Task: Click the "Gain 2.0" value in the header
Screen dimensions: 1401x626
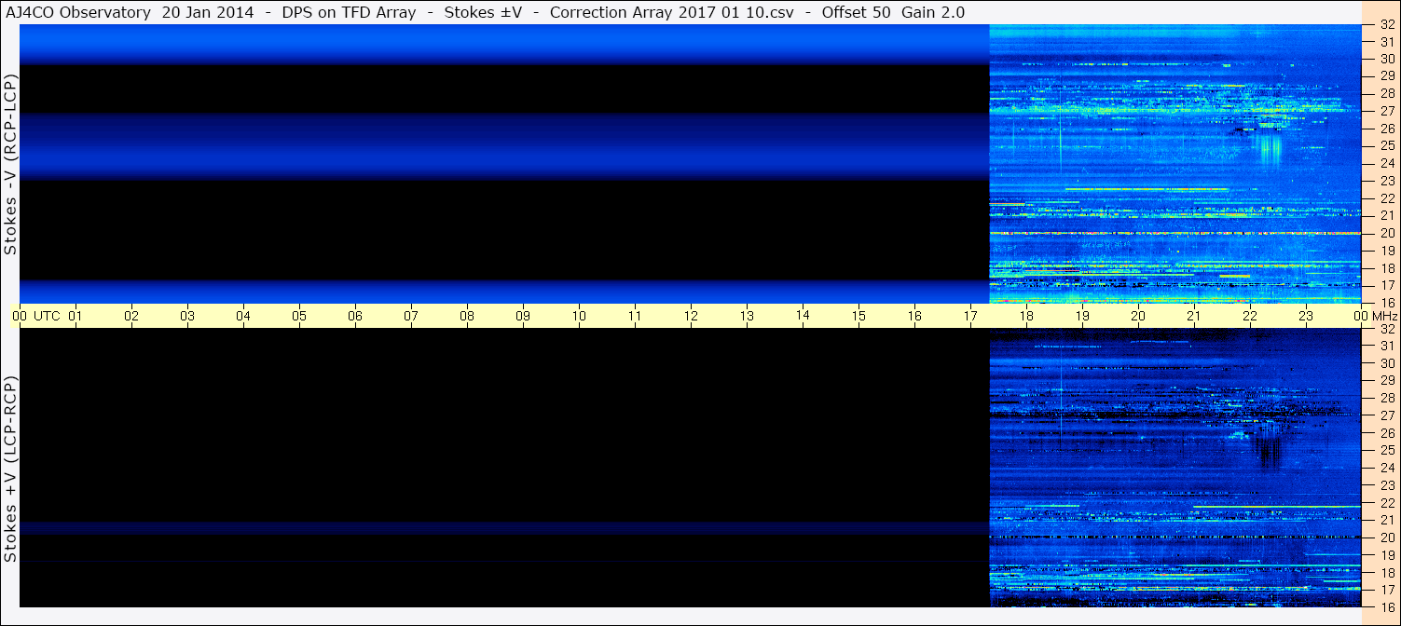Action: pos(932,13)
